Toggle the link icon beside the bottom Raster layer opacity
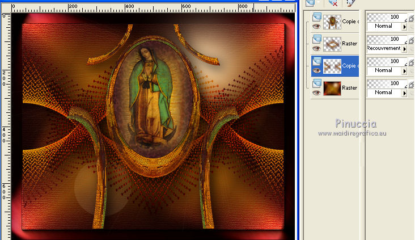Viewport: 415px width, 240px height. tap(411, 85)
